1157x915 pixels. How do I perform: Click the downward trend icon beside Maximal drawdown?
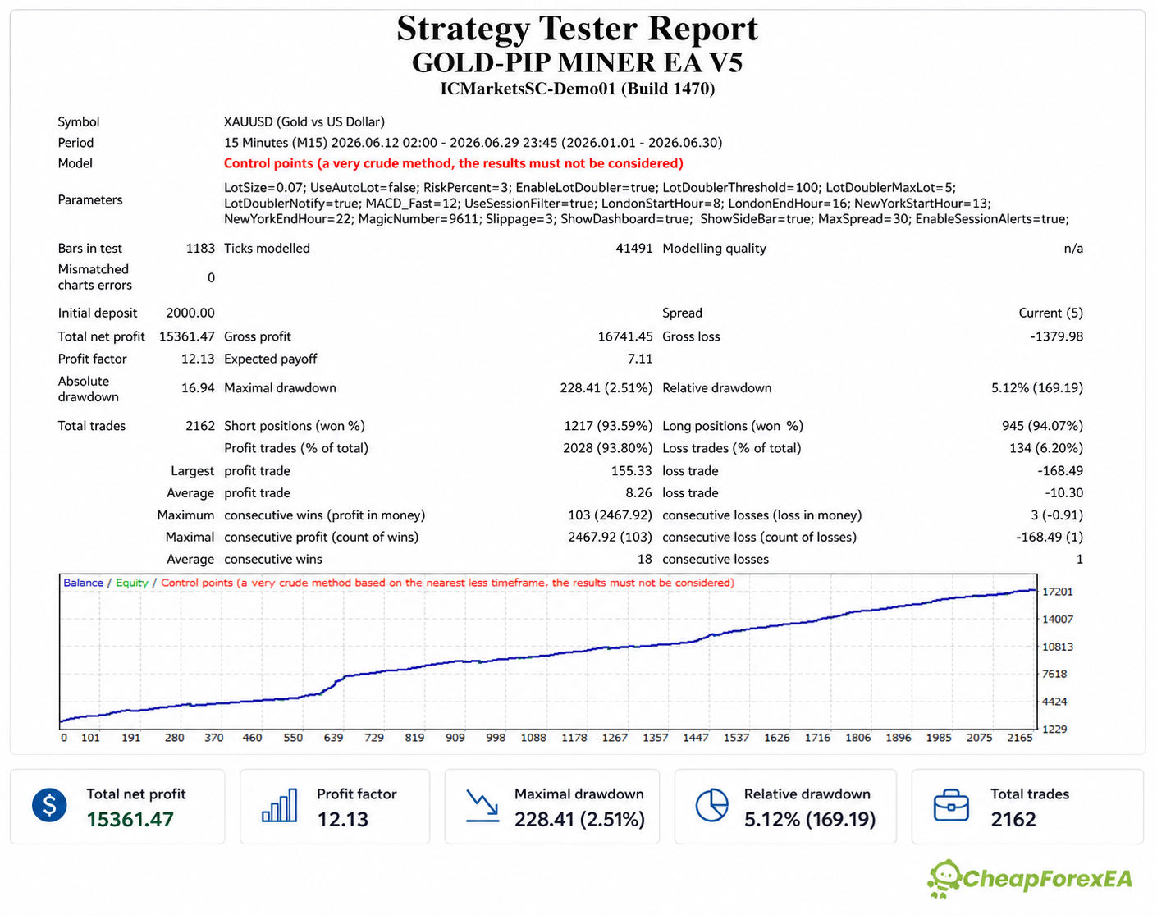pos(482,806)
